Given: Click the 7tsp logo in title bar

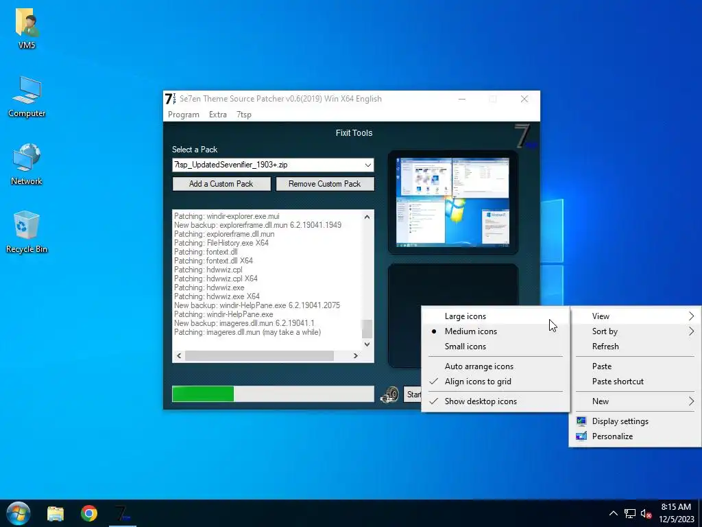Looking at the screenshot, I should 171,99.
